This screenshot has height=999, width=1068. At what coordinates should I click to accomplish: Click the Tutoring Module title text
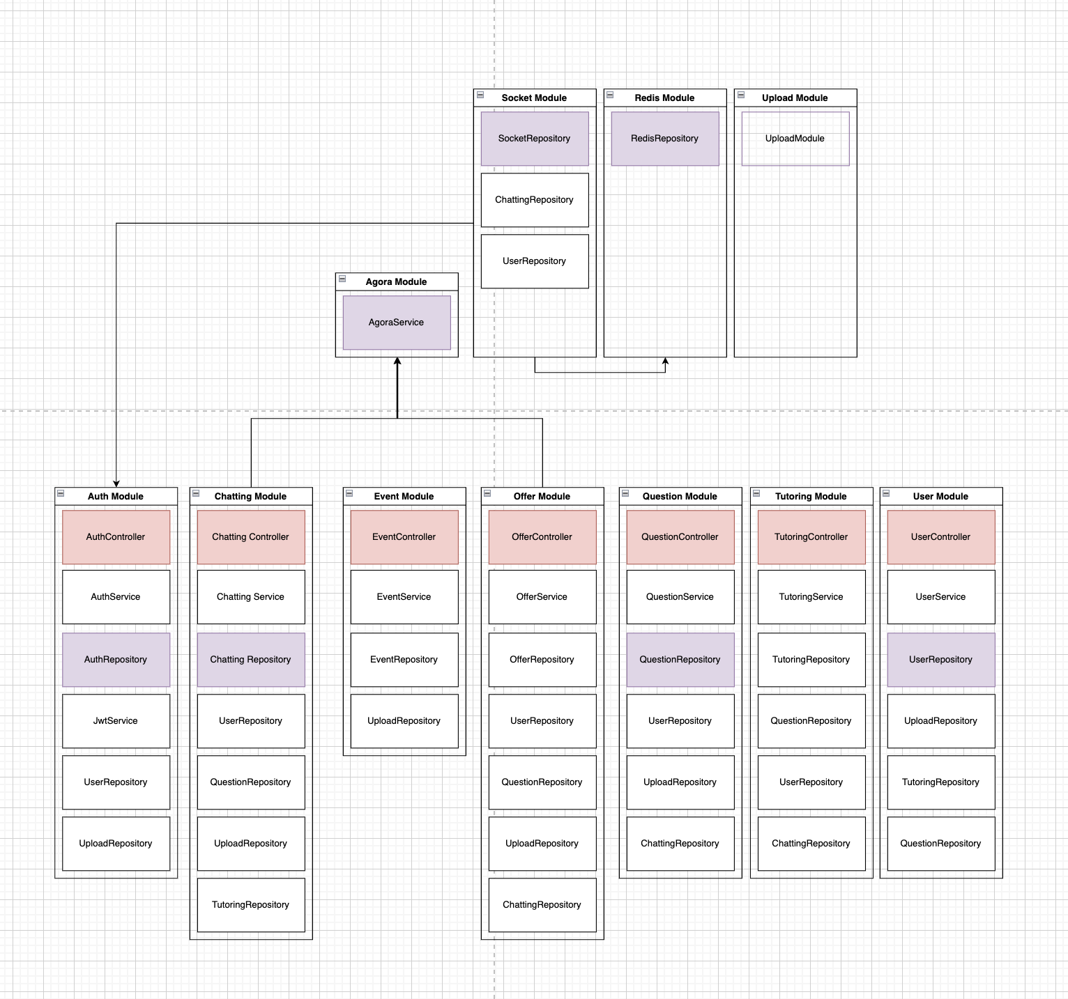[811, 497]
